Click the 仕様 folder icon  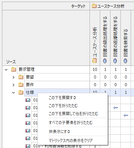[21, 92]
